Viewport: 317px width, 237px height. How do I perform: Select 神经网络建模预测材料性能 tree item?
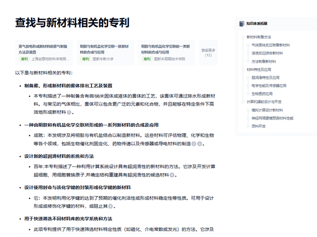click(x=272, y=118)
